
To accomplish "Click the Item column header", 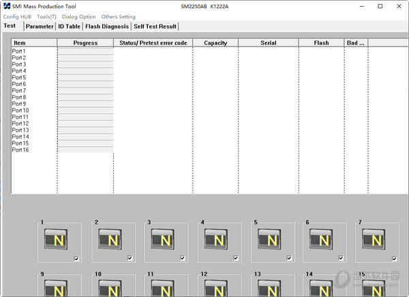I will click(x=34, y=43).
